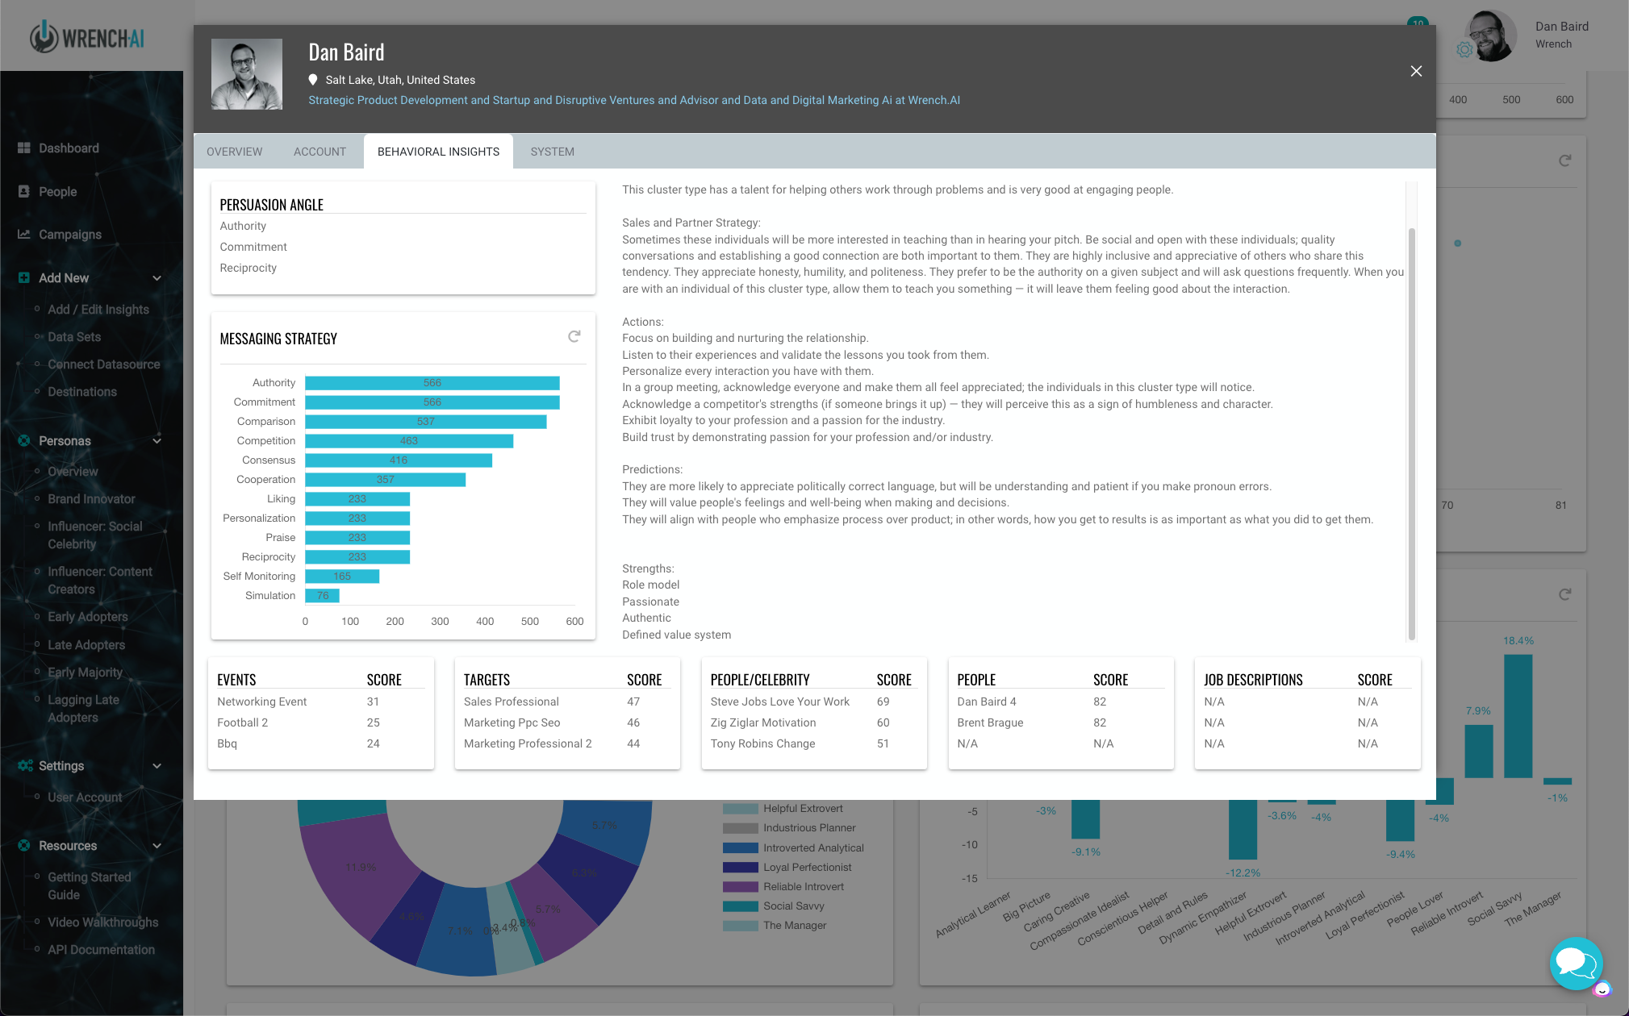Click the Wrench.AI logo
Image resolution: width=1629 pixels, height=1016 pixels.
pyautogui.click(x=87, y=37)
